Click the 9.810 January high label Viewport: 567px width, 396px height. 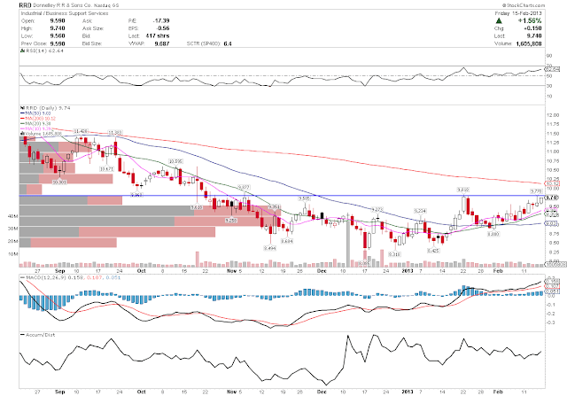point(463,190)
